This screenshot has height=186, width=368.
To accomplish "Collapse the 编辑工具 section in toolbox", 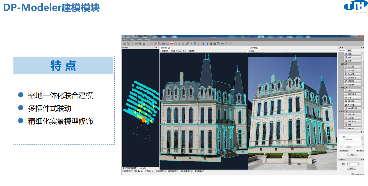I will 340,88.
